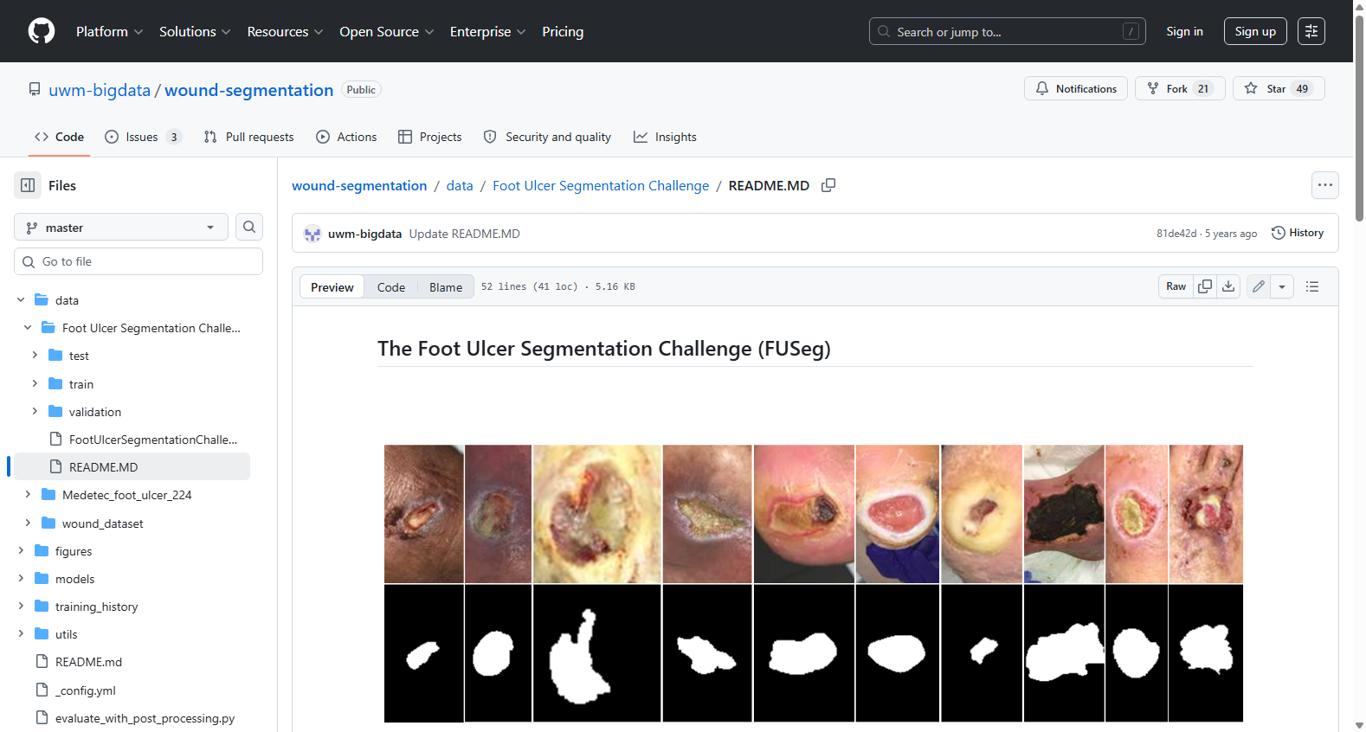Open more edit options dropdown arrow

pos(1282,286)
